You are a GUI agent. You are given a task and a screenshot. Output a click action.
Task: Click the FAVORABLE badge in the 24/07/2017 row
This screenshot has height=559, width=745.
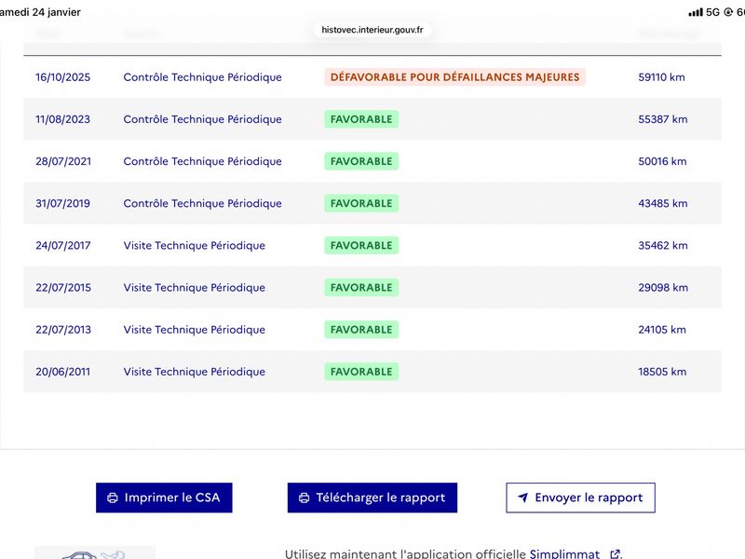361,245
